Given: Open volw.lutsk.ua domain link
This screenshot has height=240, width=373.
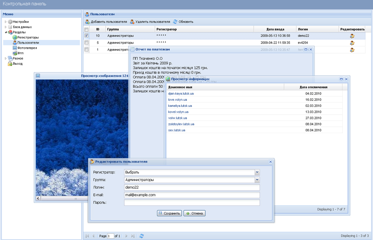Looking at the screenshot, I should (177, 118).
